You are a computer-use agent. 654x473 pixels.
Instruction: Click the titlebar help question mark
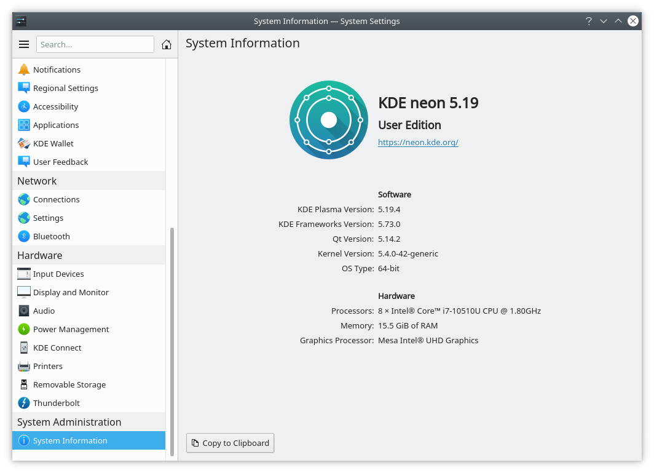588,21
